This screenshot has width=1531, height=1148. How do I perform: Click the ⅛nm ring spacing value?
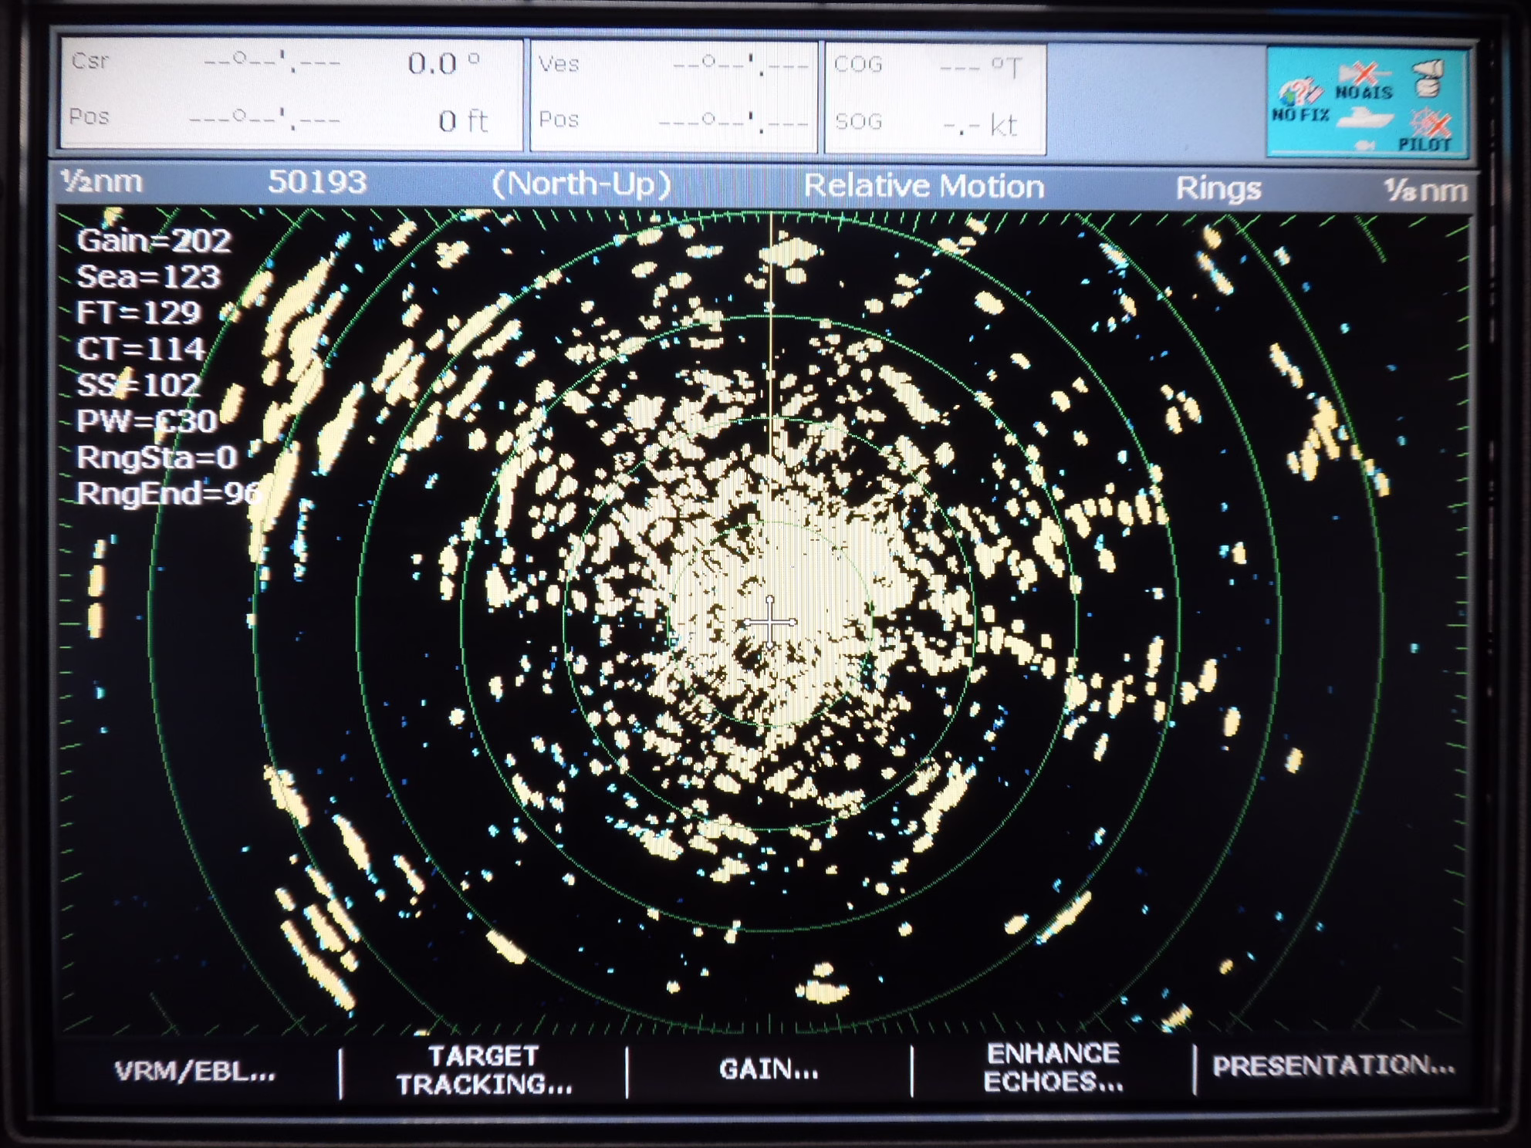click(x=1425, y=191)
